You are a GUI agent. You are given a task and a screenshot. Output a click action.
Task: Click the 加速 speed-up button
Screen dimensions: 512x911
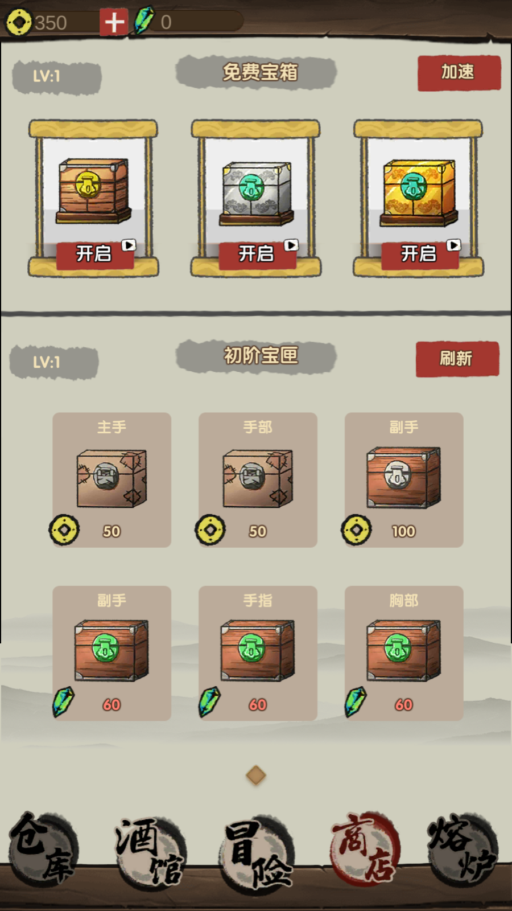point(459,73)
